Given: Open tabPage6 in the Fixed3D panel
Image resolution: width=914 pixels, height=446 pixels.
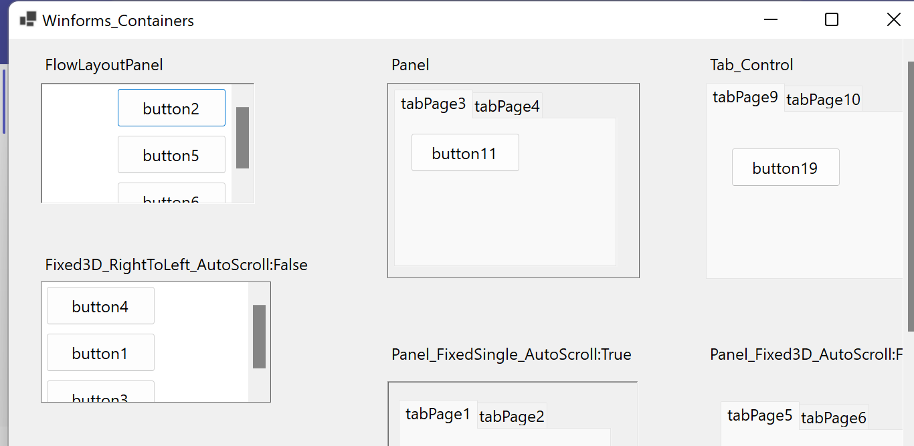Looking at the screenshot, I should [x=834, y=418].
